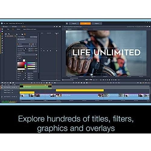This screenshot has height=151, width=151.
Task: Click the Play button under the preview
Action: pyautogui.click(x=109, y=80)
